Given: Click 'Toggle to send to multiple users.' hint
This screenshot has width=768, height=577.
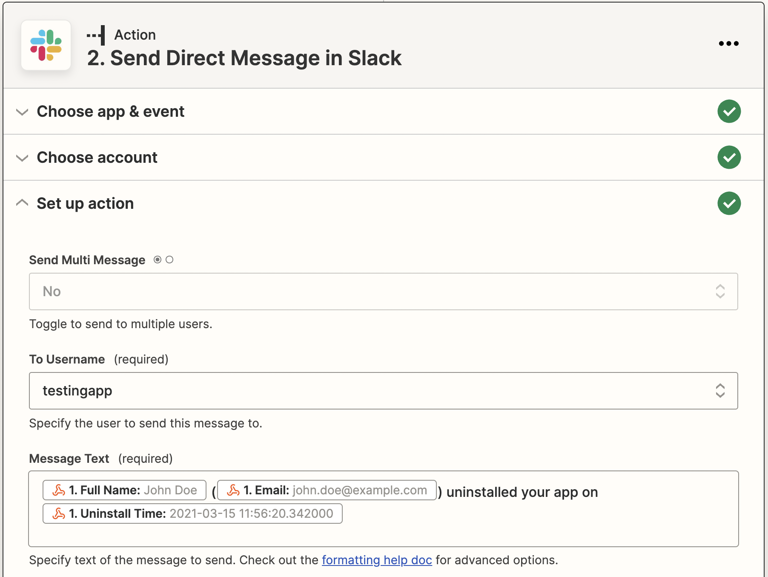Looking at the screenshot, I should click(x=120, y=324).
